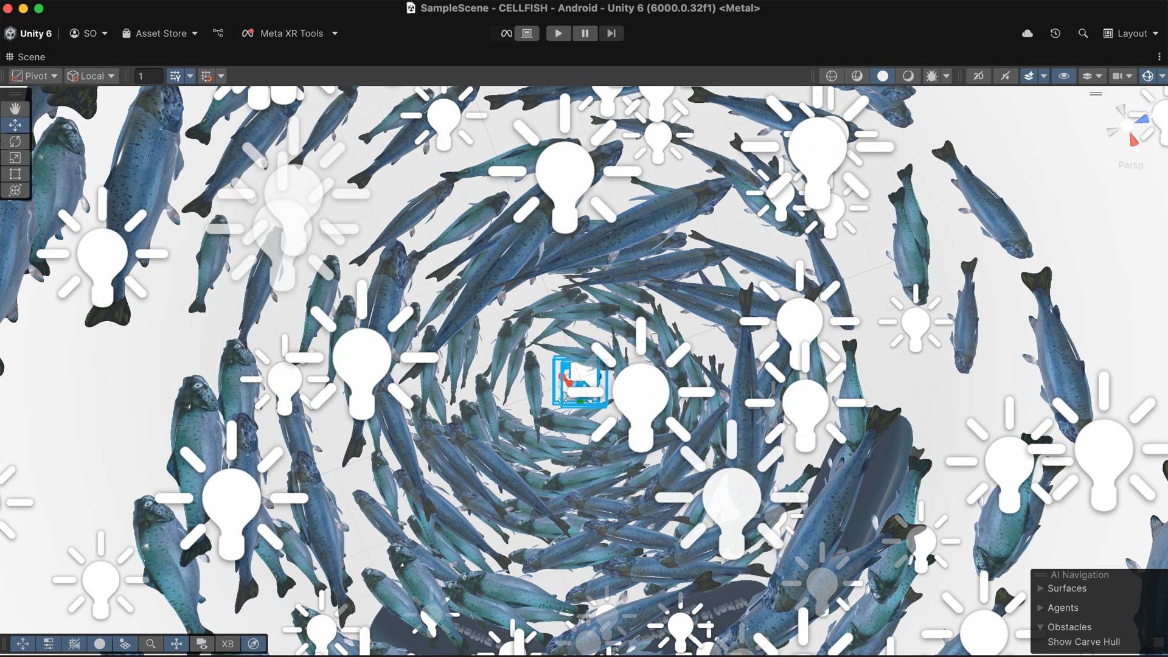
Task: Open the Meta XR Tools menu
Action: [290, 33]
